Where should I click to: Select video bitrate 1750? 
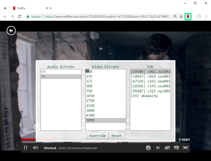tap(105, 101)
